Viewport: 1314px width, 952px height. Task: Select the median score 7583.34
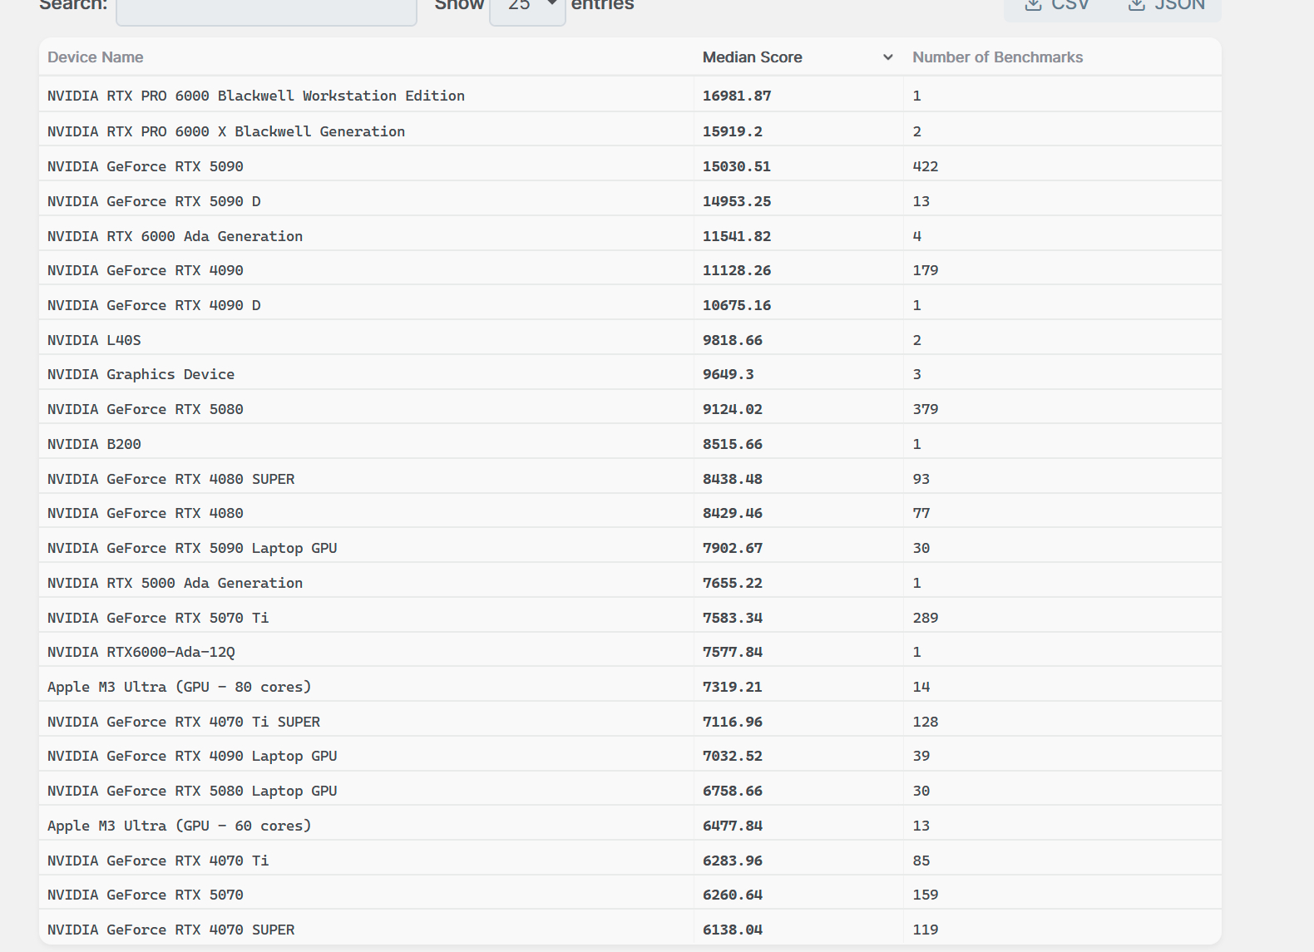point(733,618)
